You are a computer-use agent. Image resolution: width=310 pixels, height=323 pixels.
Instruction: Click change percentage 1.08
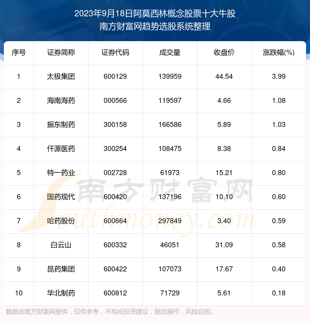tap(279, 101)
